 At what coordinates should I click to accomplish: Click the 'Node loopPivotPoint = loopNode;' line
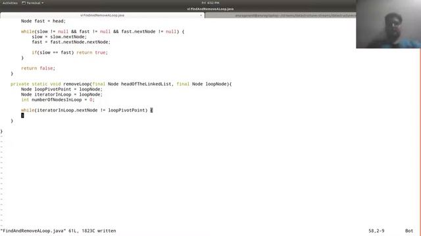click(62, 89)
